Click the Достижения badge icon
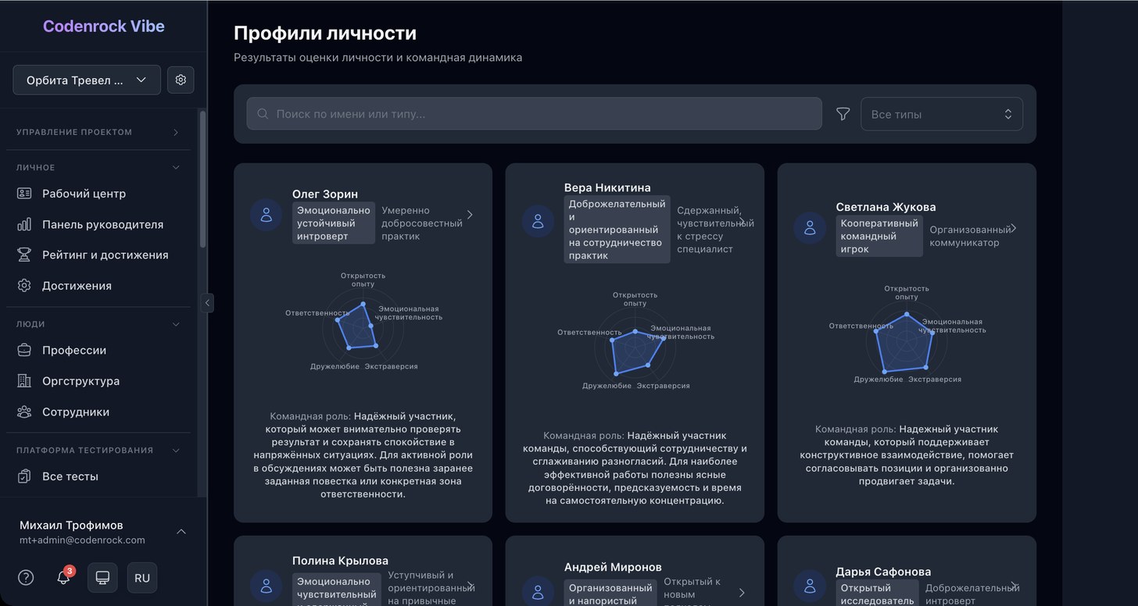 pos(24,286)
